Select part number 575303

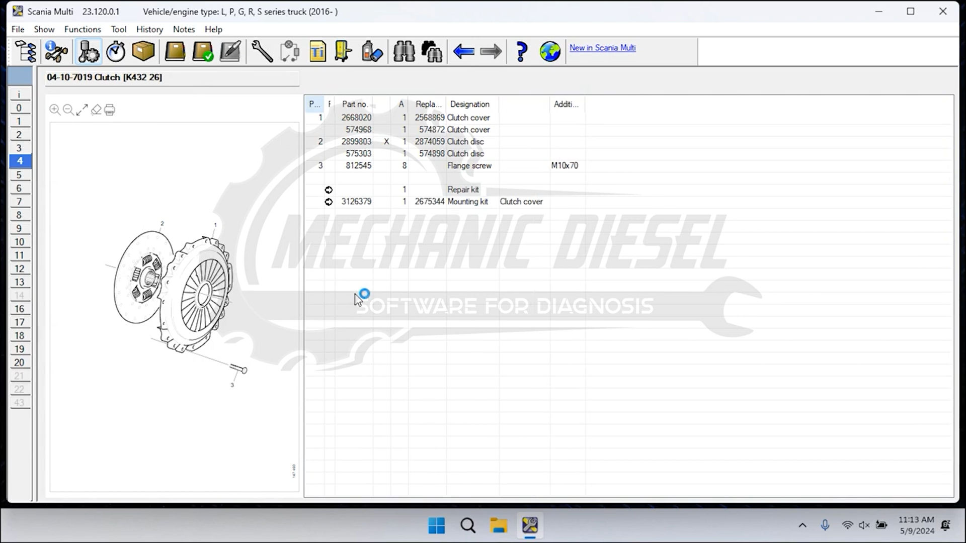pos(358,153)
